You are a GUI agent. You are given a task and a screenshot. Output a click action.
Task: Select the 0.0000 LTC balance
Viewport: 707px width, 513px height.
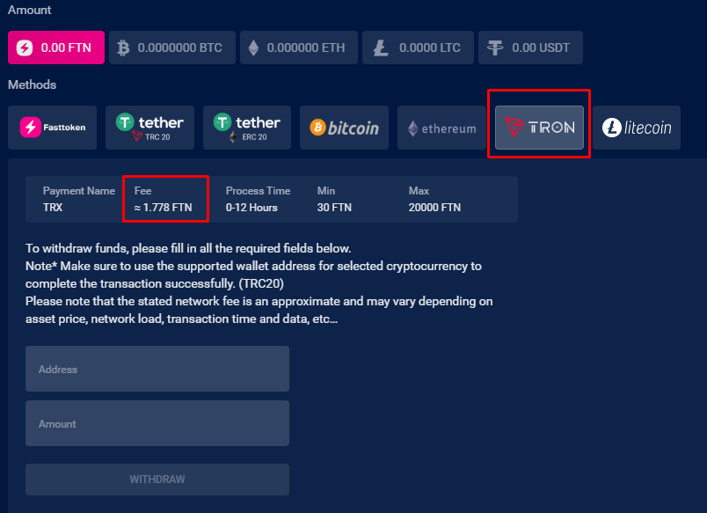tap(418, 48)
